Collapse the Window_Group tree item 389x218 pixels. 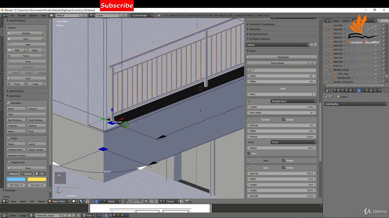(327, 70)
